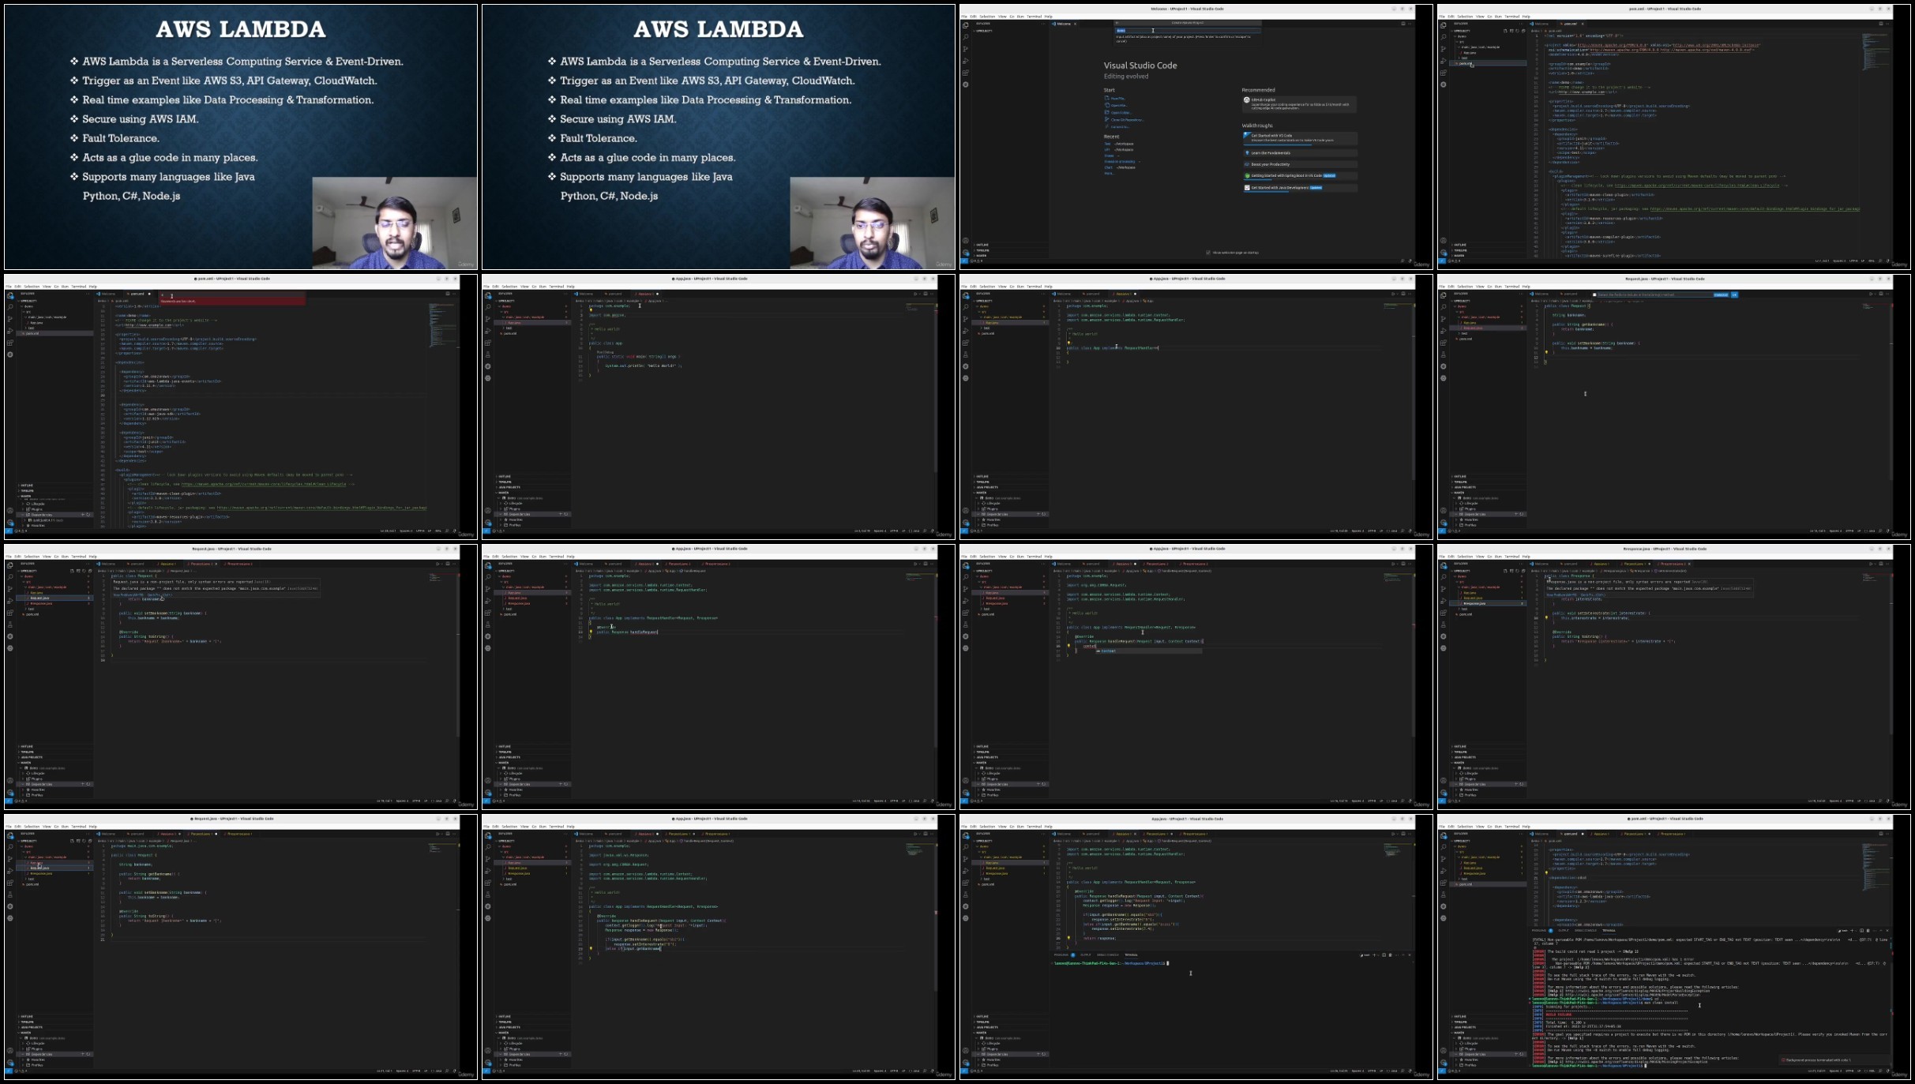The height and width of the screenshot is (1084, 1915).
Task: Open Accounts icon in the Welcome page frame
Action: [965, 240]
